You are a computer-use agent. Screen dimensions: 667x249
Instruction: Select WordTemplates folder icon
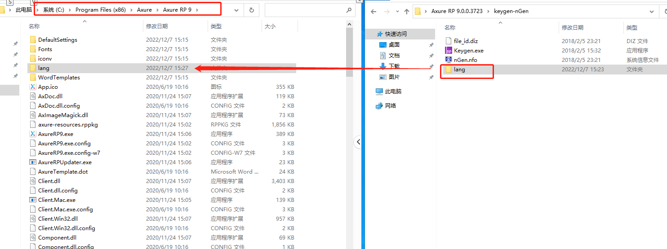pos(33,77)
